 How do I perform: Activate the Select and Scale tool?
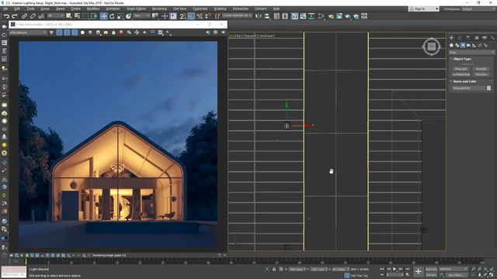click(x=120, y=16)
